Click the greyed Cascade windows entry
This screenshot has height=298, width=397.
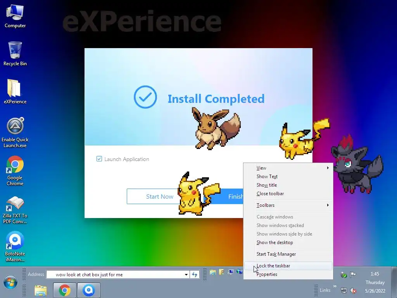click(288, 217)
